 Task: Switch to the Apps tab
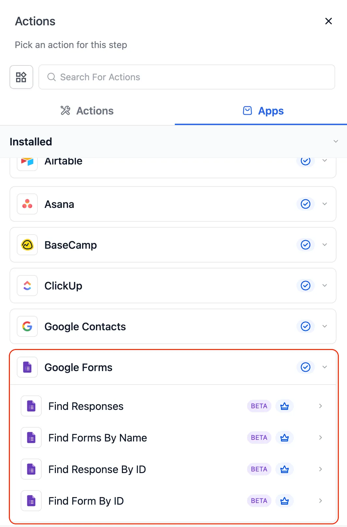pos(263,111)
